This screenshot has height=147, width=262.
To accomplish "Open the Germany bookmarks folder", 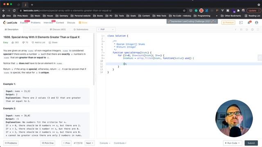I will pyautogui.click(x=62, y=16).
